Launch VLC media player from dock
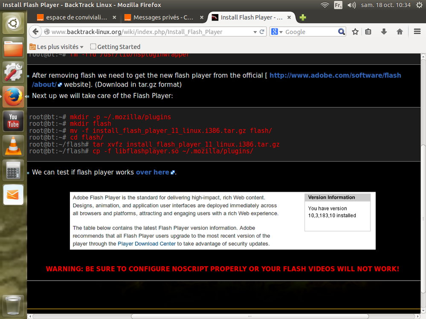The height and width of the screenshot is (319, 426). [13, 146]
